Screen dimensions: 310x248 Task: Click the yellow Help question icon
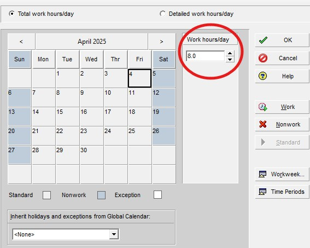pyautogui.click(x=263, y=76)
